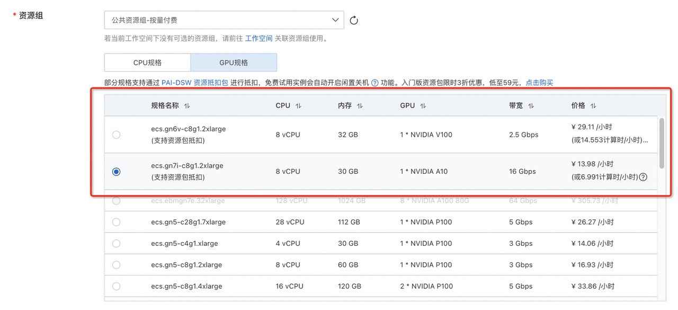Viewport: 678px width, 310px height.
Task: Switch to CPU规格 tab
Action: coord(147,63)
